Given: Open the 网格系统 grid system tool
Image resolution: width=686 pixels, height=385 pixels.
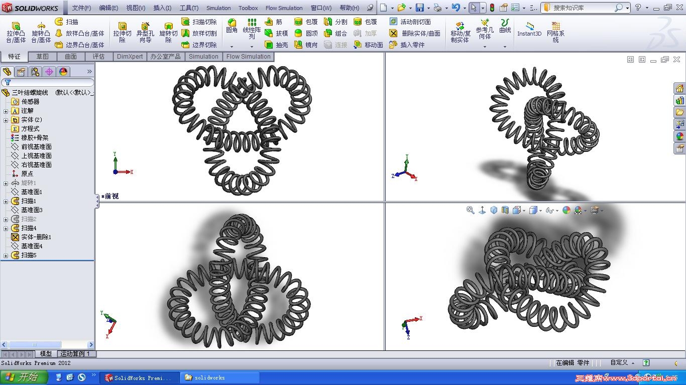Looking at the screenshot, I should pyautogui.click(x=555, y=31).
